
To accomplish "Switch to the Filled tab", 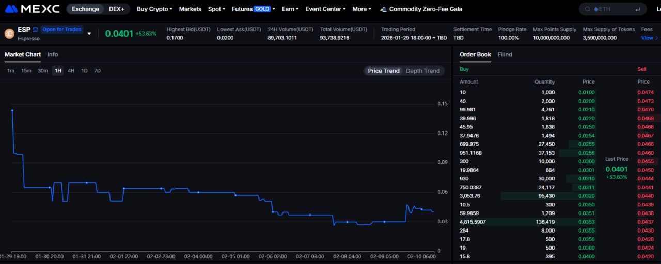I will [x=505, y=54].
